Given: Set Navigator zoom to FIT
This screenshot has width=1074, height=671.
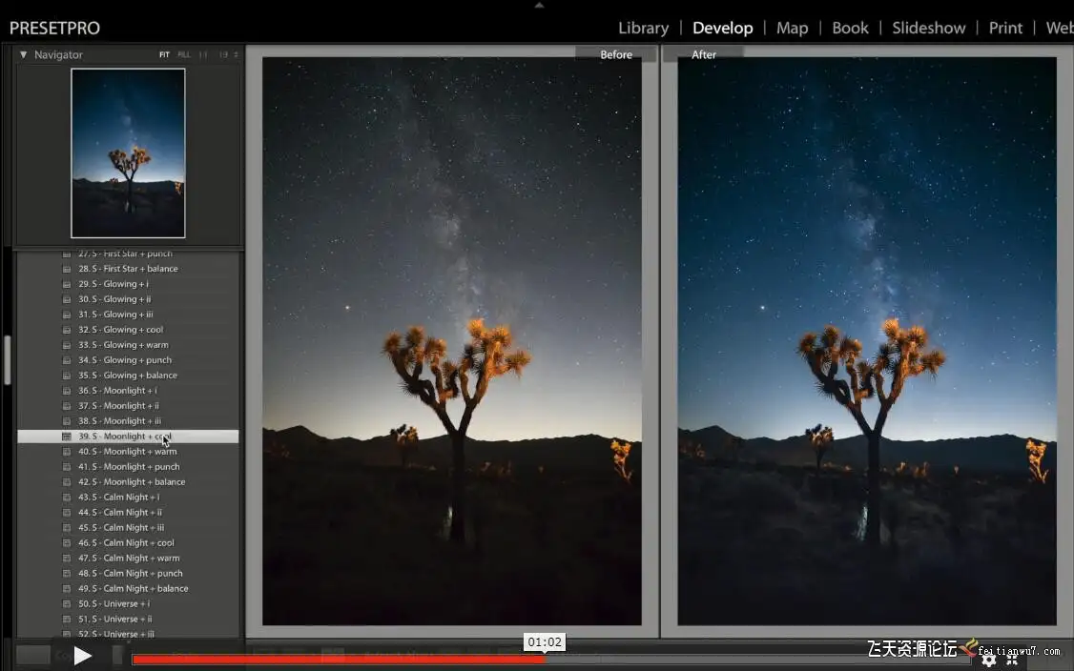Looking at the screenshot, I should (164, 54).
